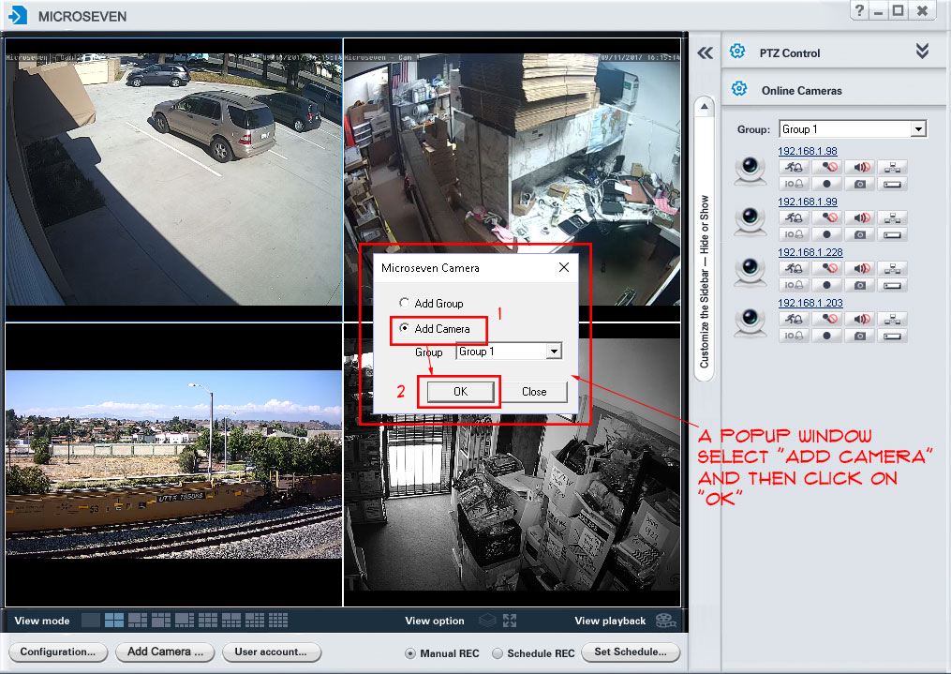Toggle microphone mute for camera 192.168.1.99

pyautogui.click(x=826, y=217)
